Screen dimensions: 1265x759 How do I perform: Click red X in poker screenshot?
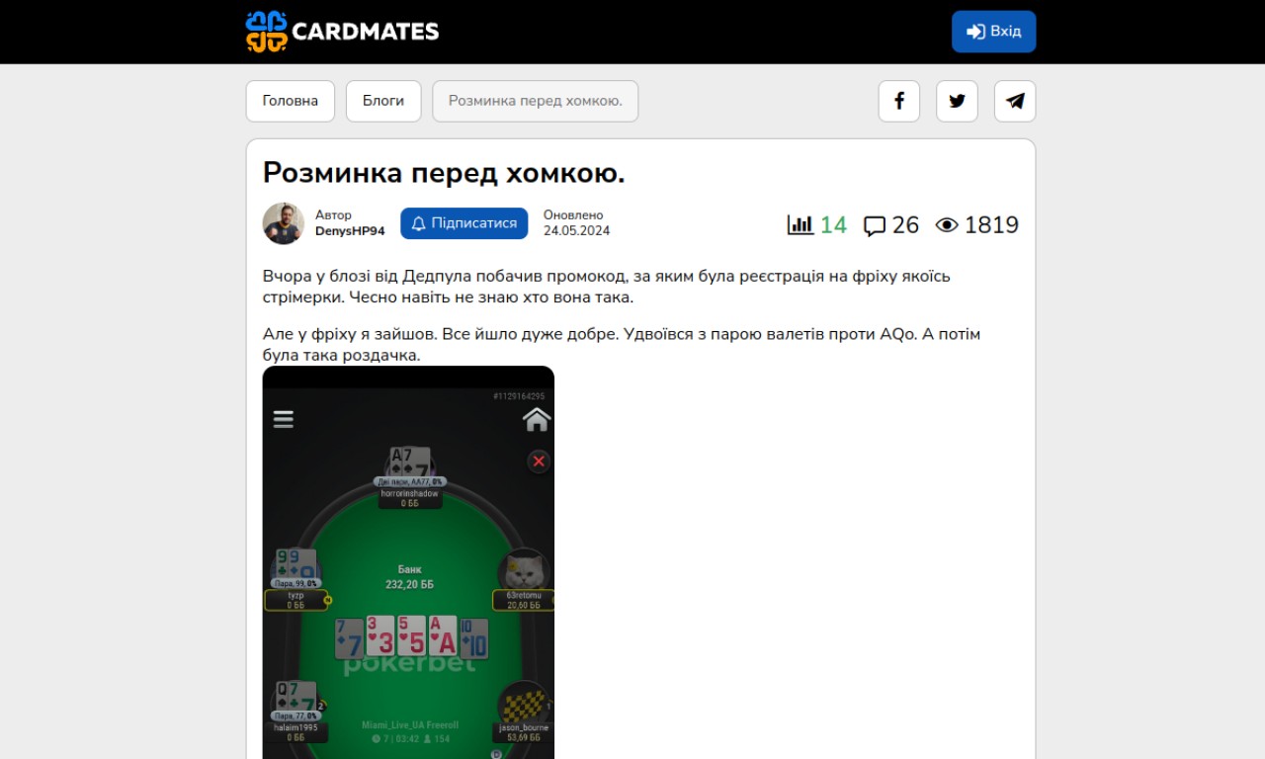click(539, 461)
